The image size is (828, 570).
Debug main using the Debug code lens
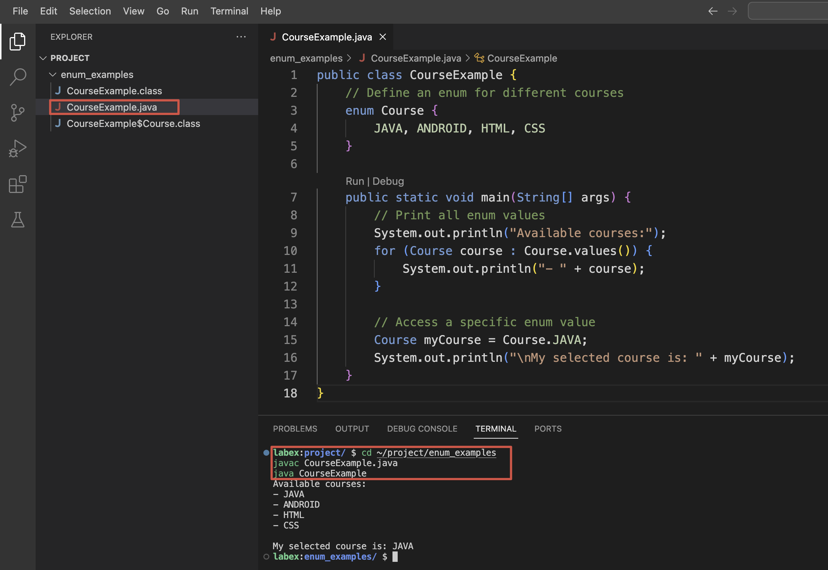click(x=388, y=181)
